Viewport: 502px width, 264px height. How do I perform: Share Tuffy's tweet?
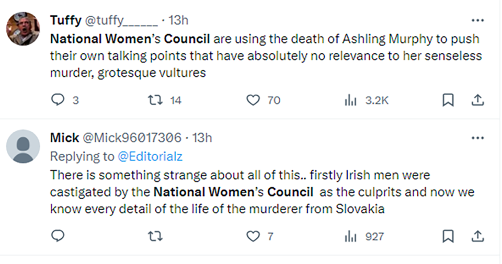477,100
